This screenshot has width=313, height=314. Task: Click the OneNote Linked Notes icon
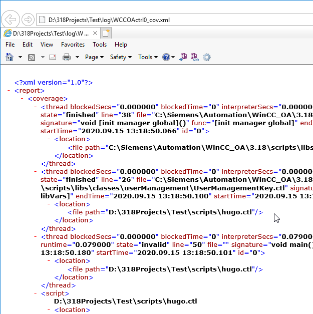[x=194, y=57]
